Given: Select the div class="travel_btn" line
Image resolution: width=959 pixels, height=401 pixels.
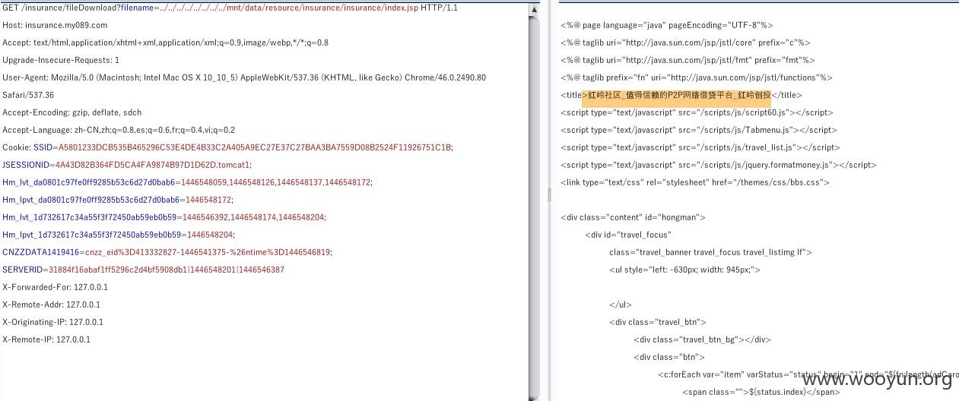Looking at the screenshot, I should 658,322.
